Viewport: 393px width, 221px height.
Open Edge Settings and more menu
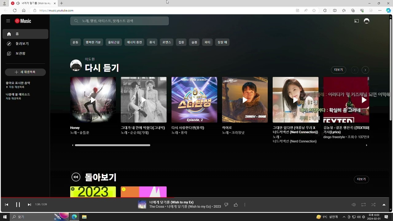point(380,10)
